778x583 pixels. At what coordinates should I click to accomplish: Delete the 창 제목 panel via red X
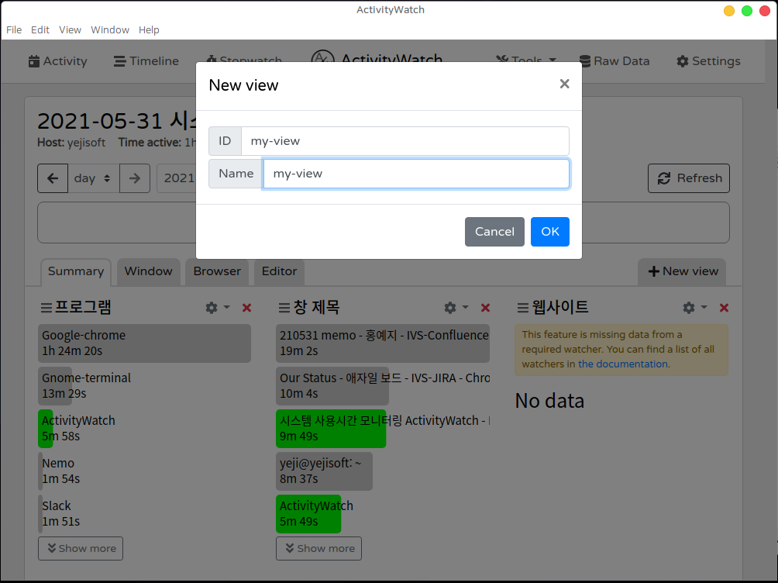point(485,308)
